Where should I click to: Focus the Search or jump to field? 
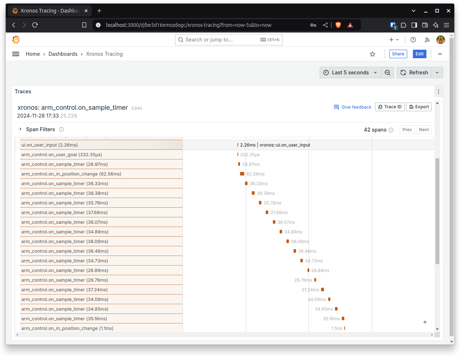tap(229, 40)
